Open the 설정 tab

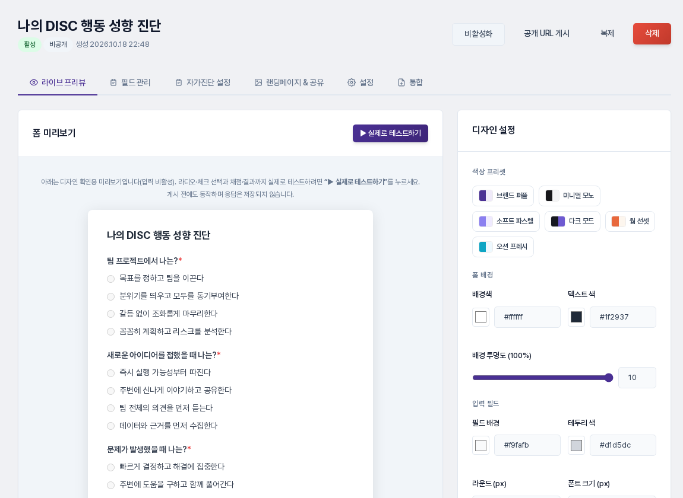point(361,82)
